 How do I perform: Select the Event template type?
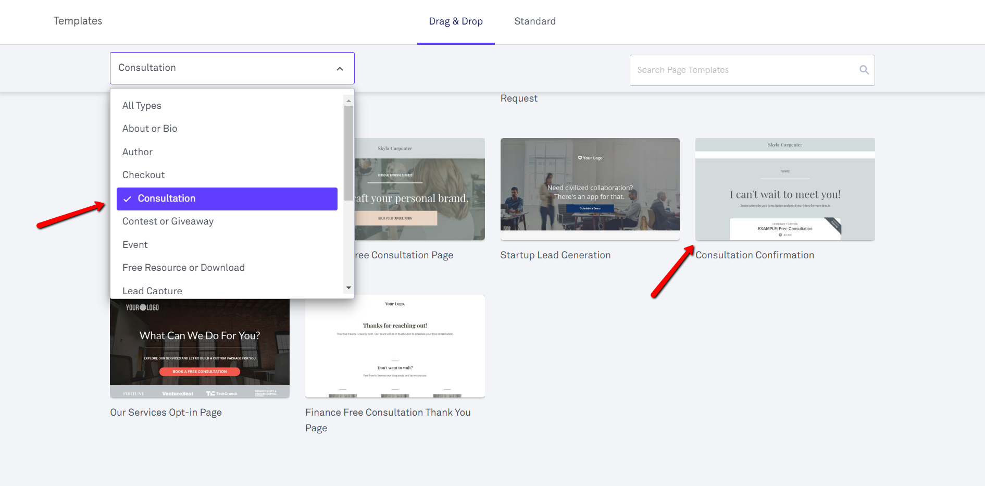point(135,245)
